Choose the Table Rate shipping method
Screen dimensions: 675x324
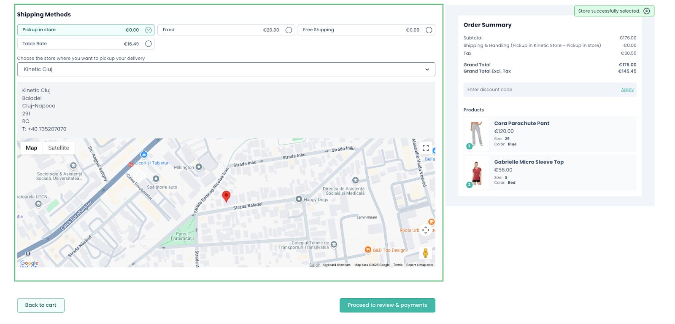coord(148,44)
